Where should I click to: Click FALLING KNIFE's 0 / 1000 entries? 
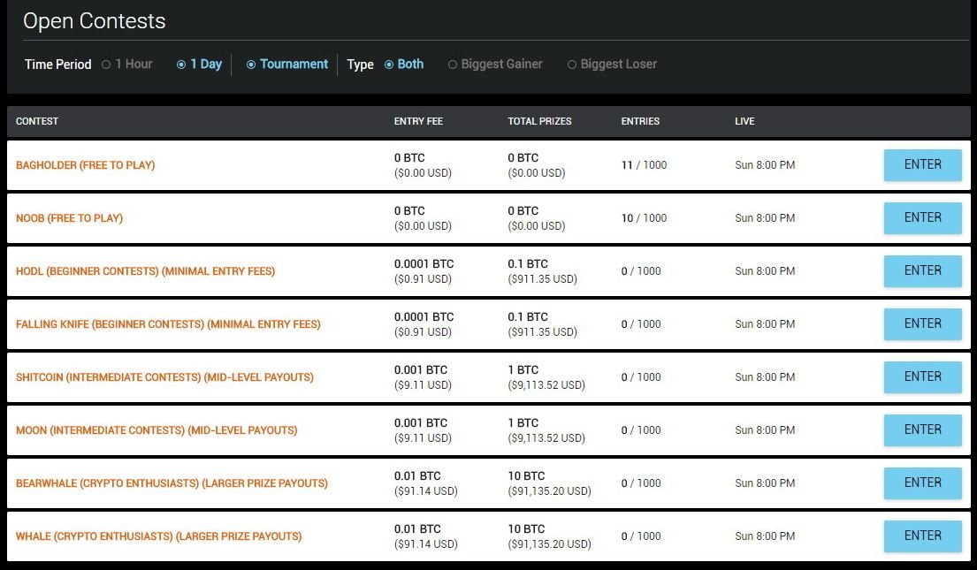click(x=640, y=324)
